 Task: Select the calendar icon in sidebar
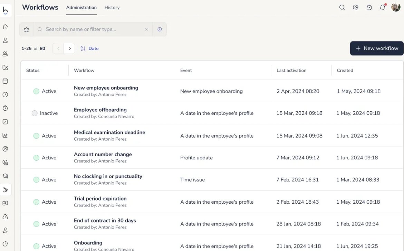point(5,81)
